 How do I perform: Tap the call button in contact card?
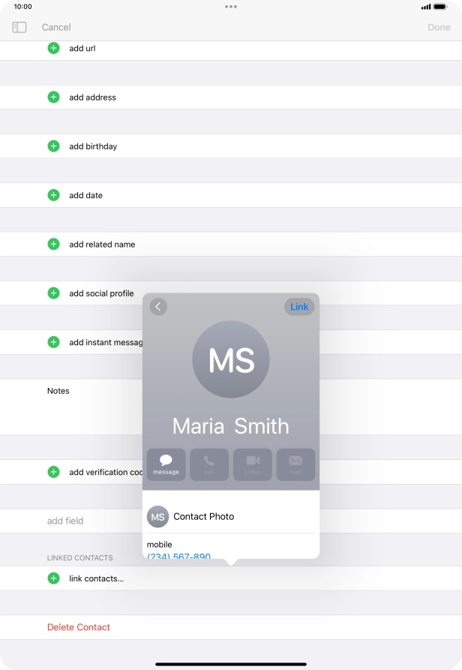click(209, 464)
